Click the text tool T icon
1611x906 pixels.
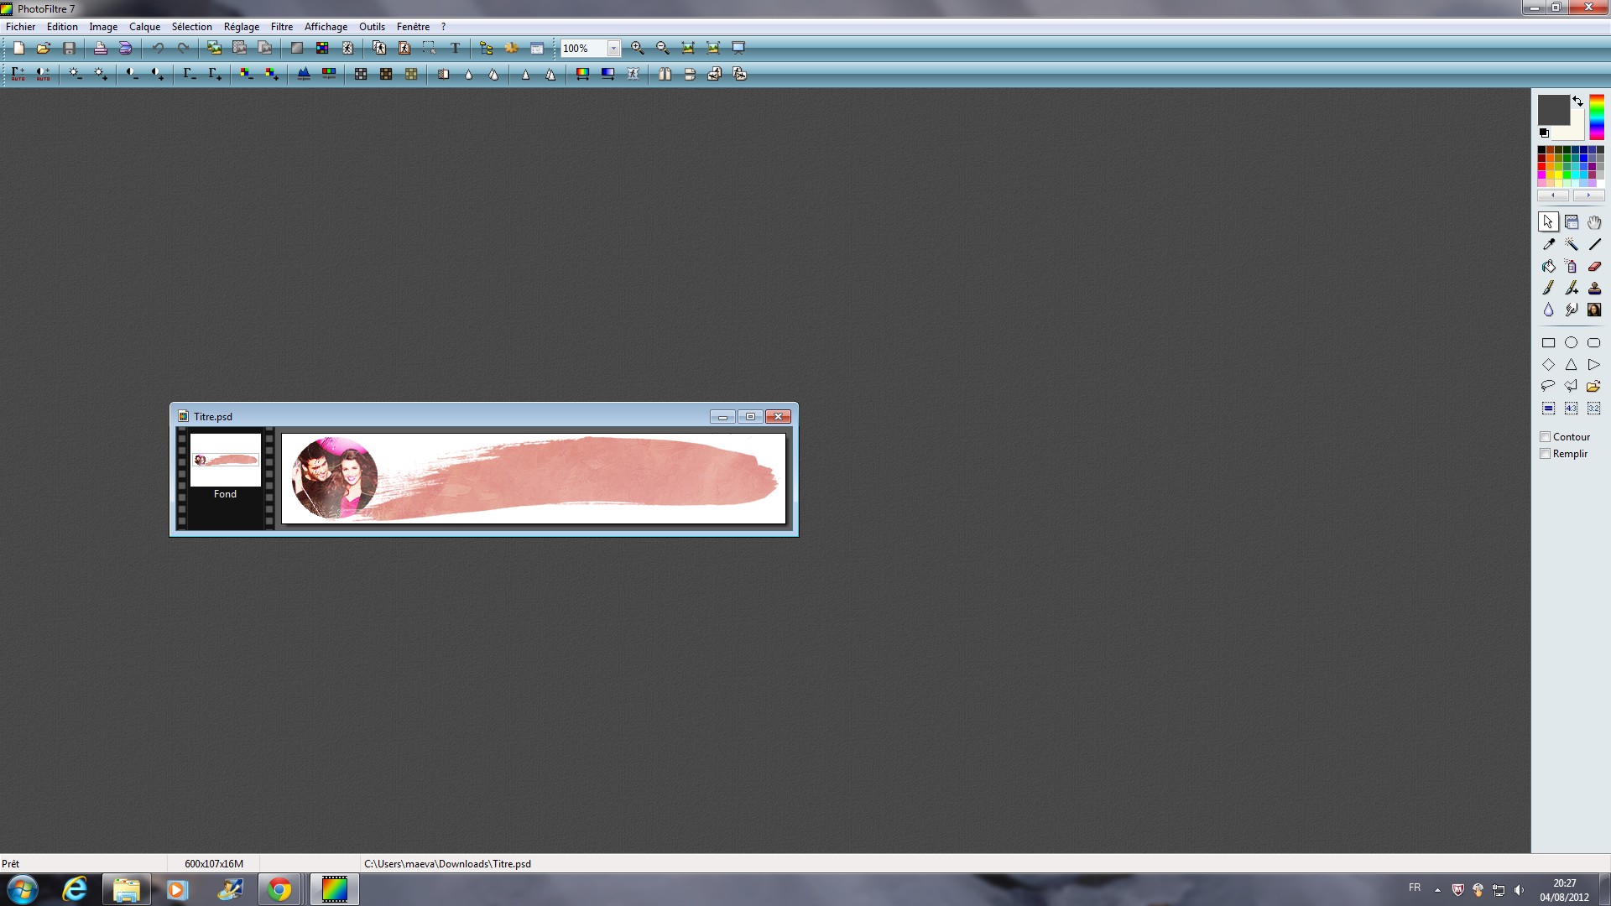pos(455,48)
